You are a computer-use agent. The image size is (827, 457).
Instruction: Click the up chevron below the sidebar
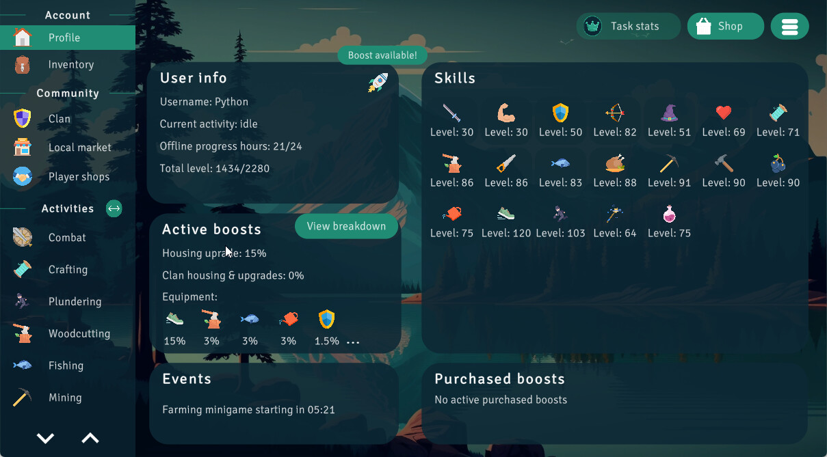(90, 438)
